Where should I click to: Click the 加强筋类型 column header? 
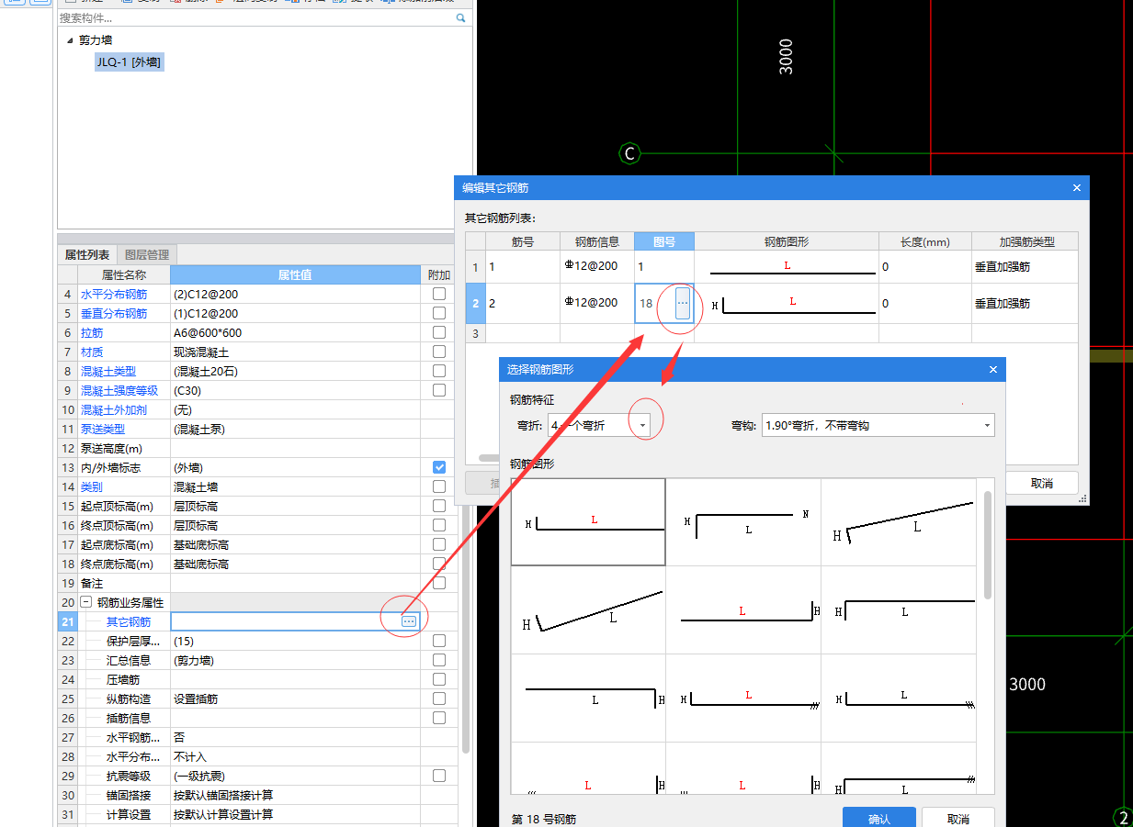pos(1027,241)
